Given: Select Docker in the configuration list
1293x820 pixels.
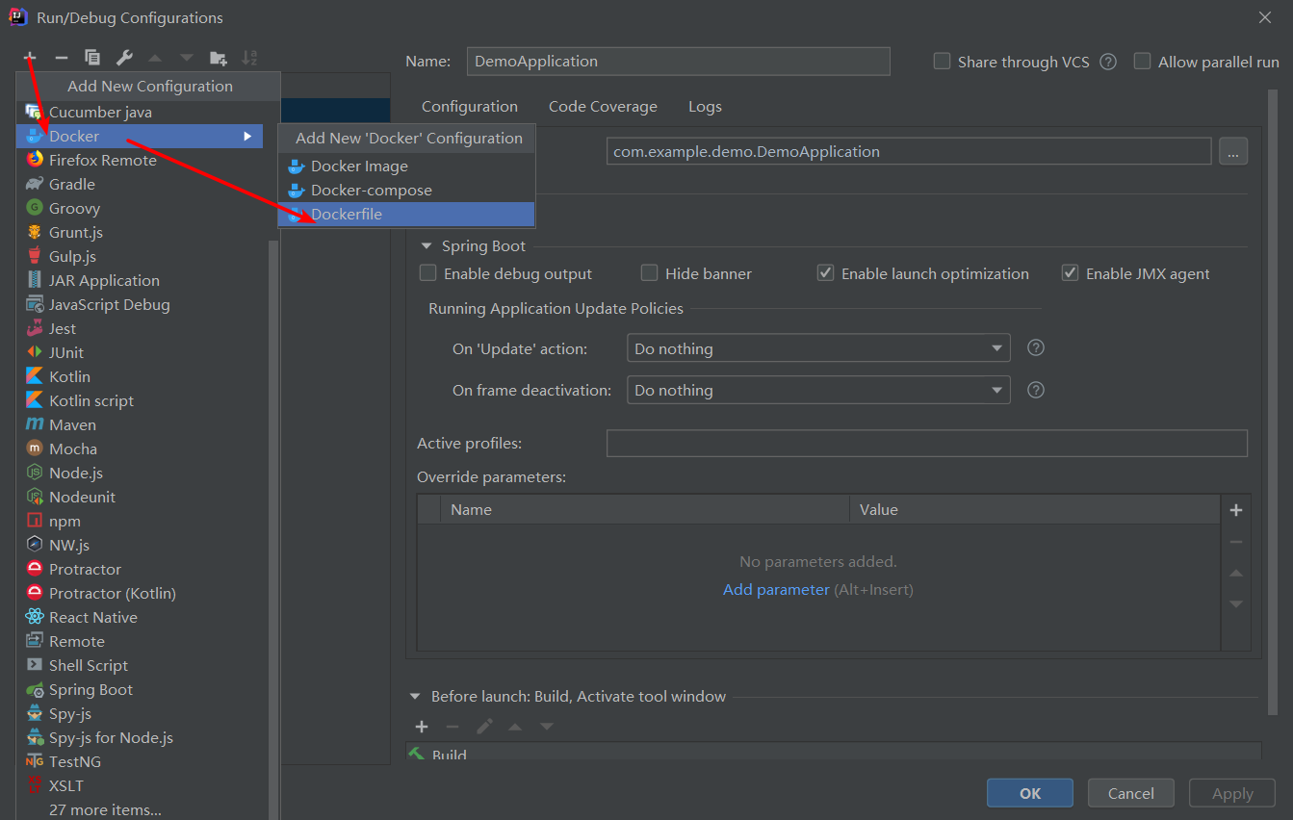Looking at the screenshot, I should (x=140, y=136).
